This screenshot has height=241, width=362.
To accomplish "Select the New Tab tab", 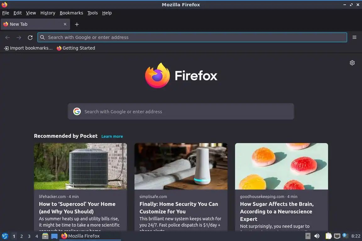I will click(x=35, y=24).
